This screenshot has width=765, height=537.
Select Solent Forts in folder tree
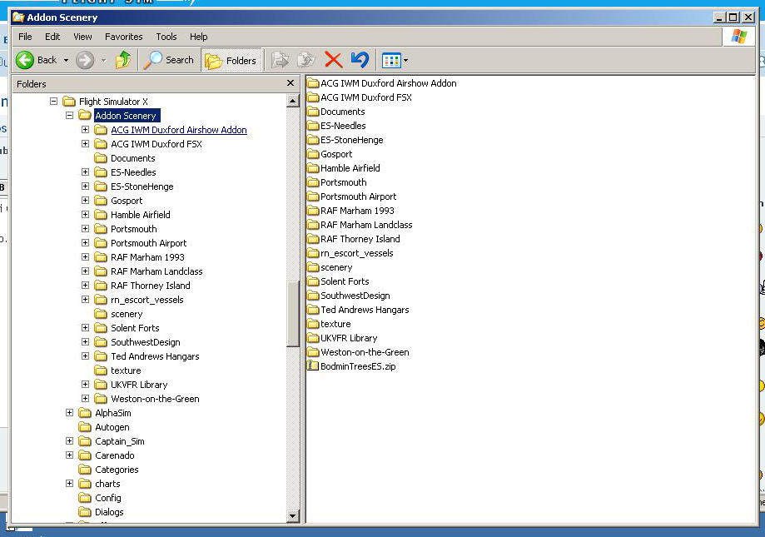click(x=135, y=328)
